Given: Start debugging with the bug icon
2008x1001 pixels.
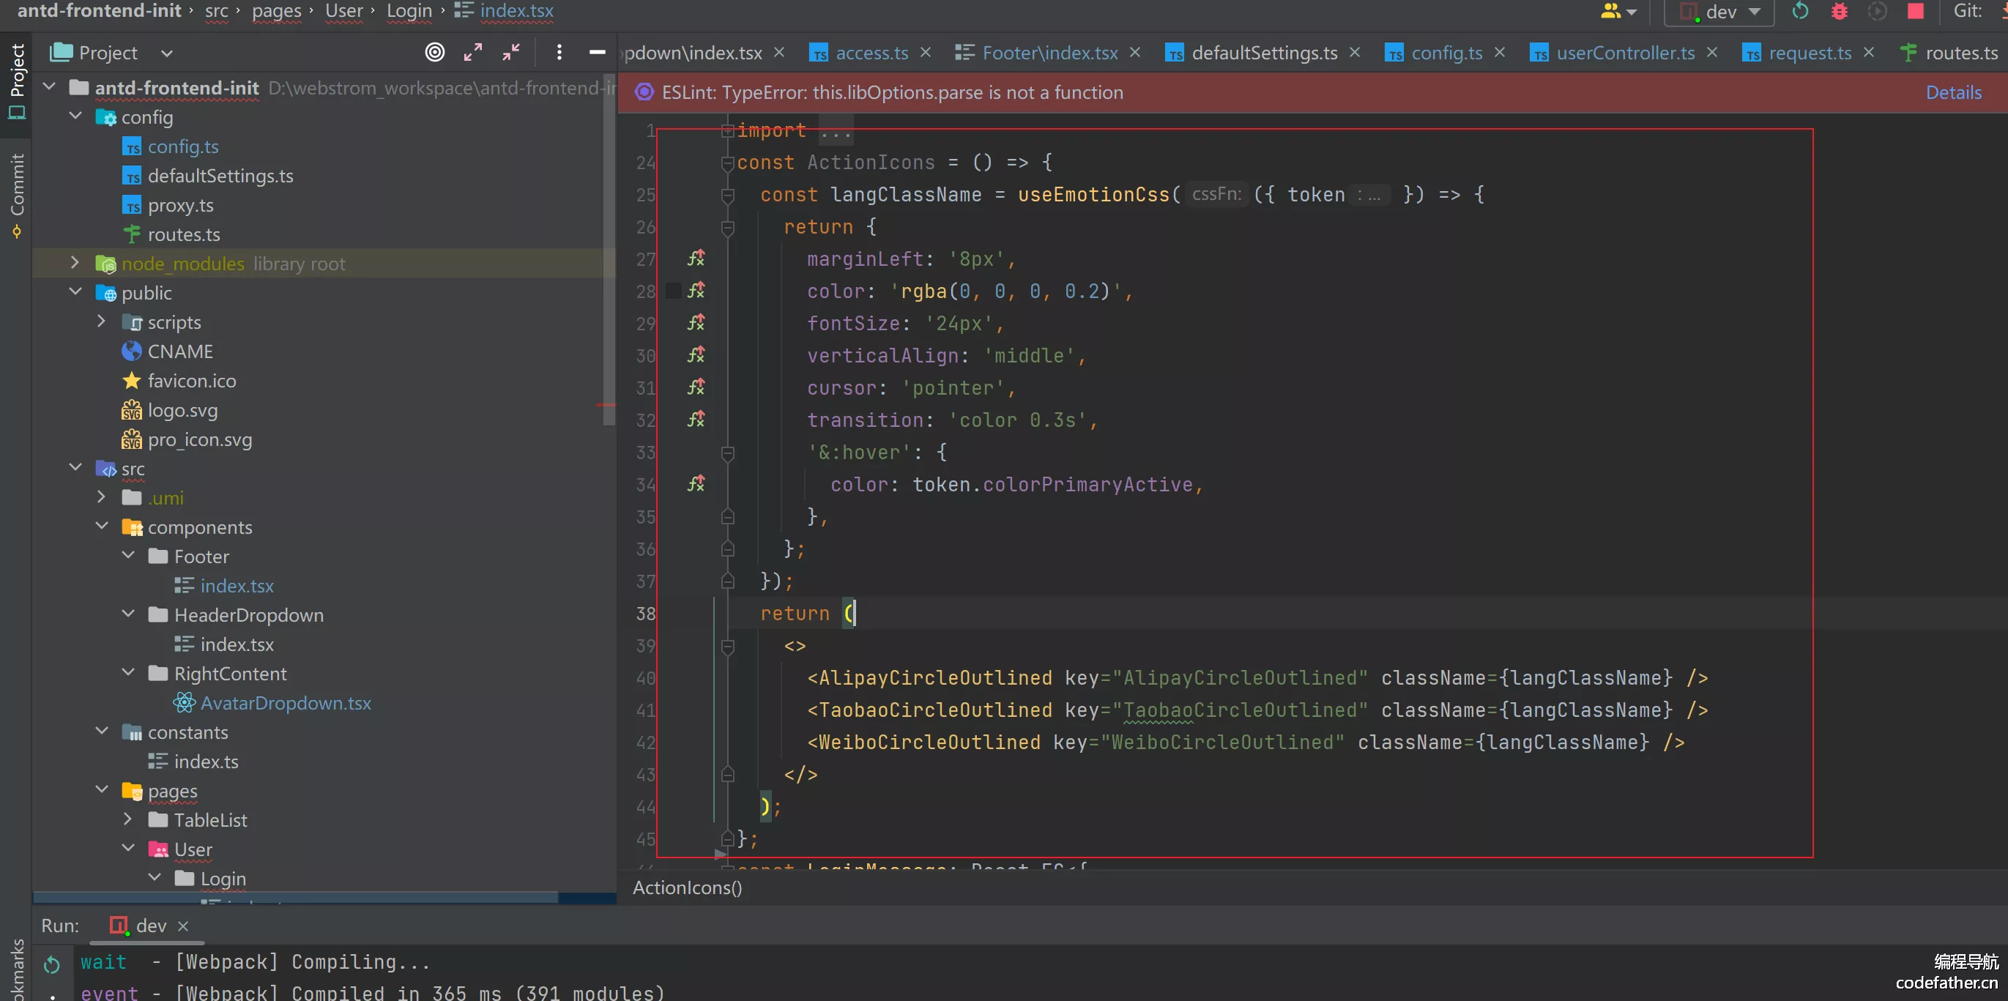Looking at the screenshot, I should click(x=1840, y=11).
